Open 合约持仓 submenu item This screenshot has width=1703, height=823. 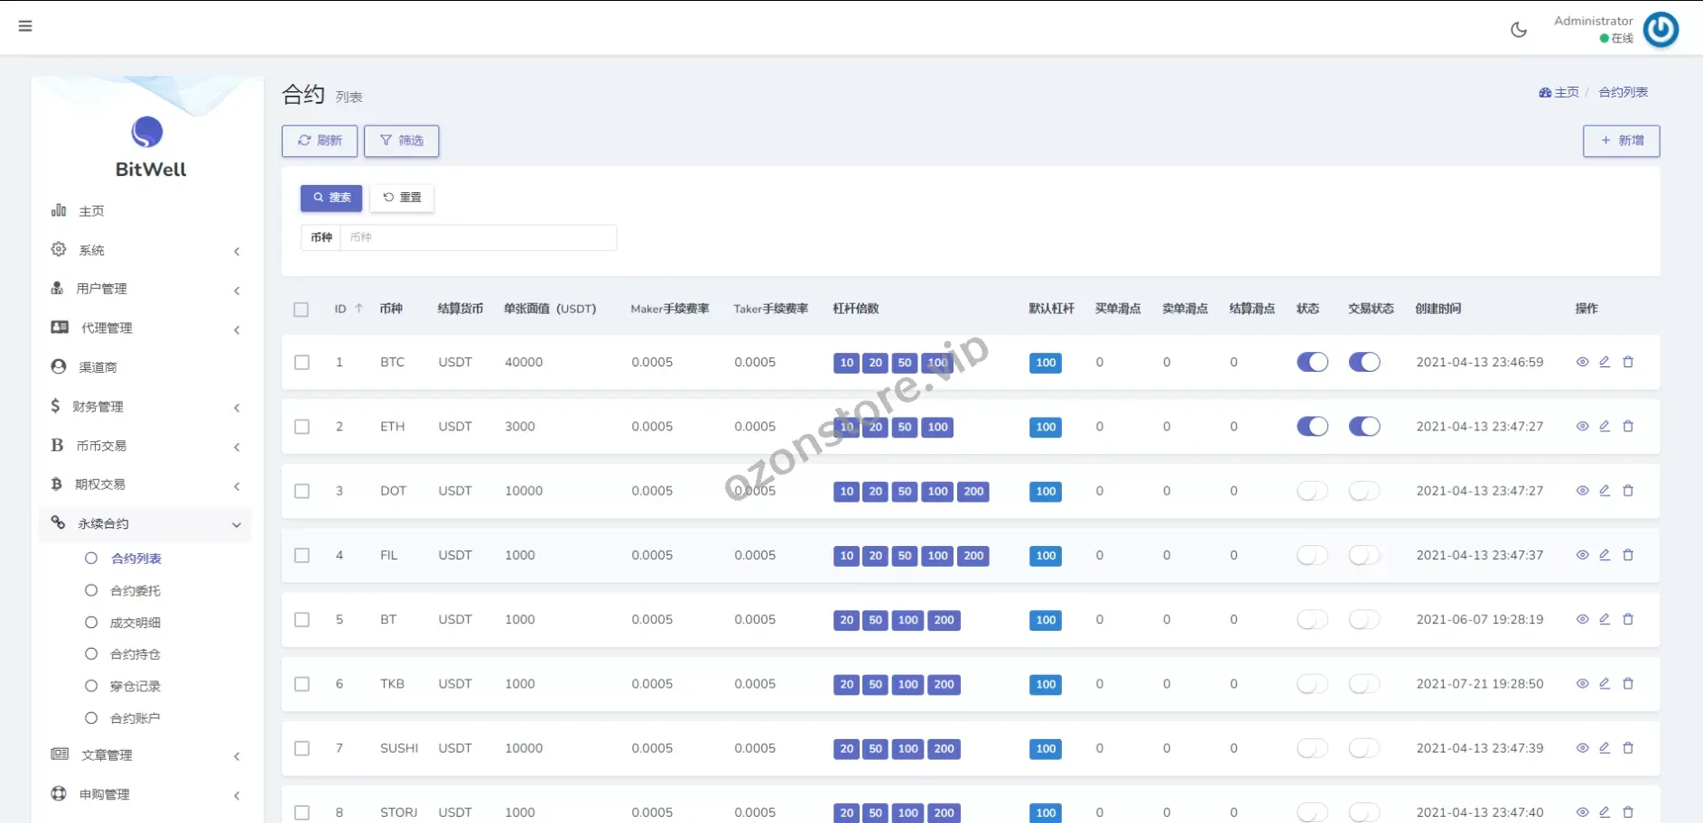coord(135,654)
